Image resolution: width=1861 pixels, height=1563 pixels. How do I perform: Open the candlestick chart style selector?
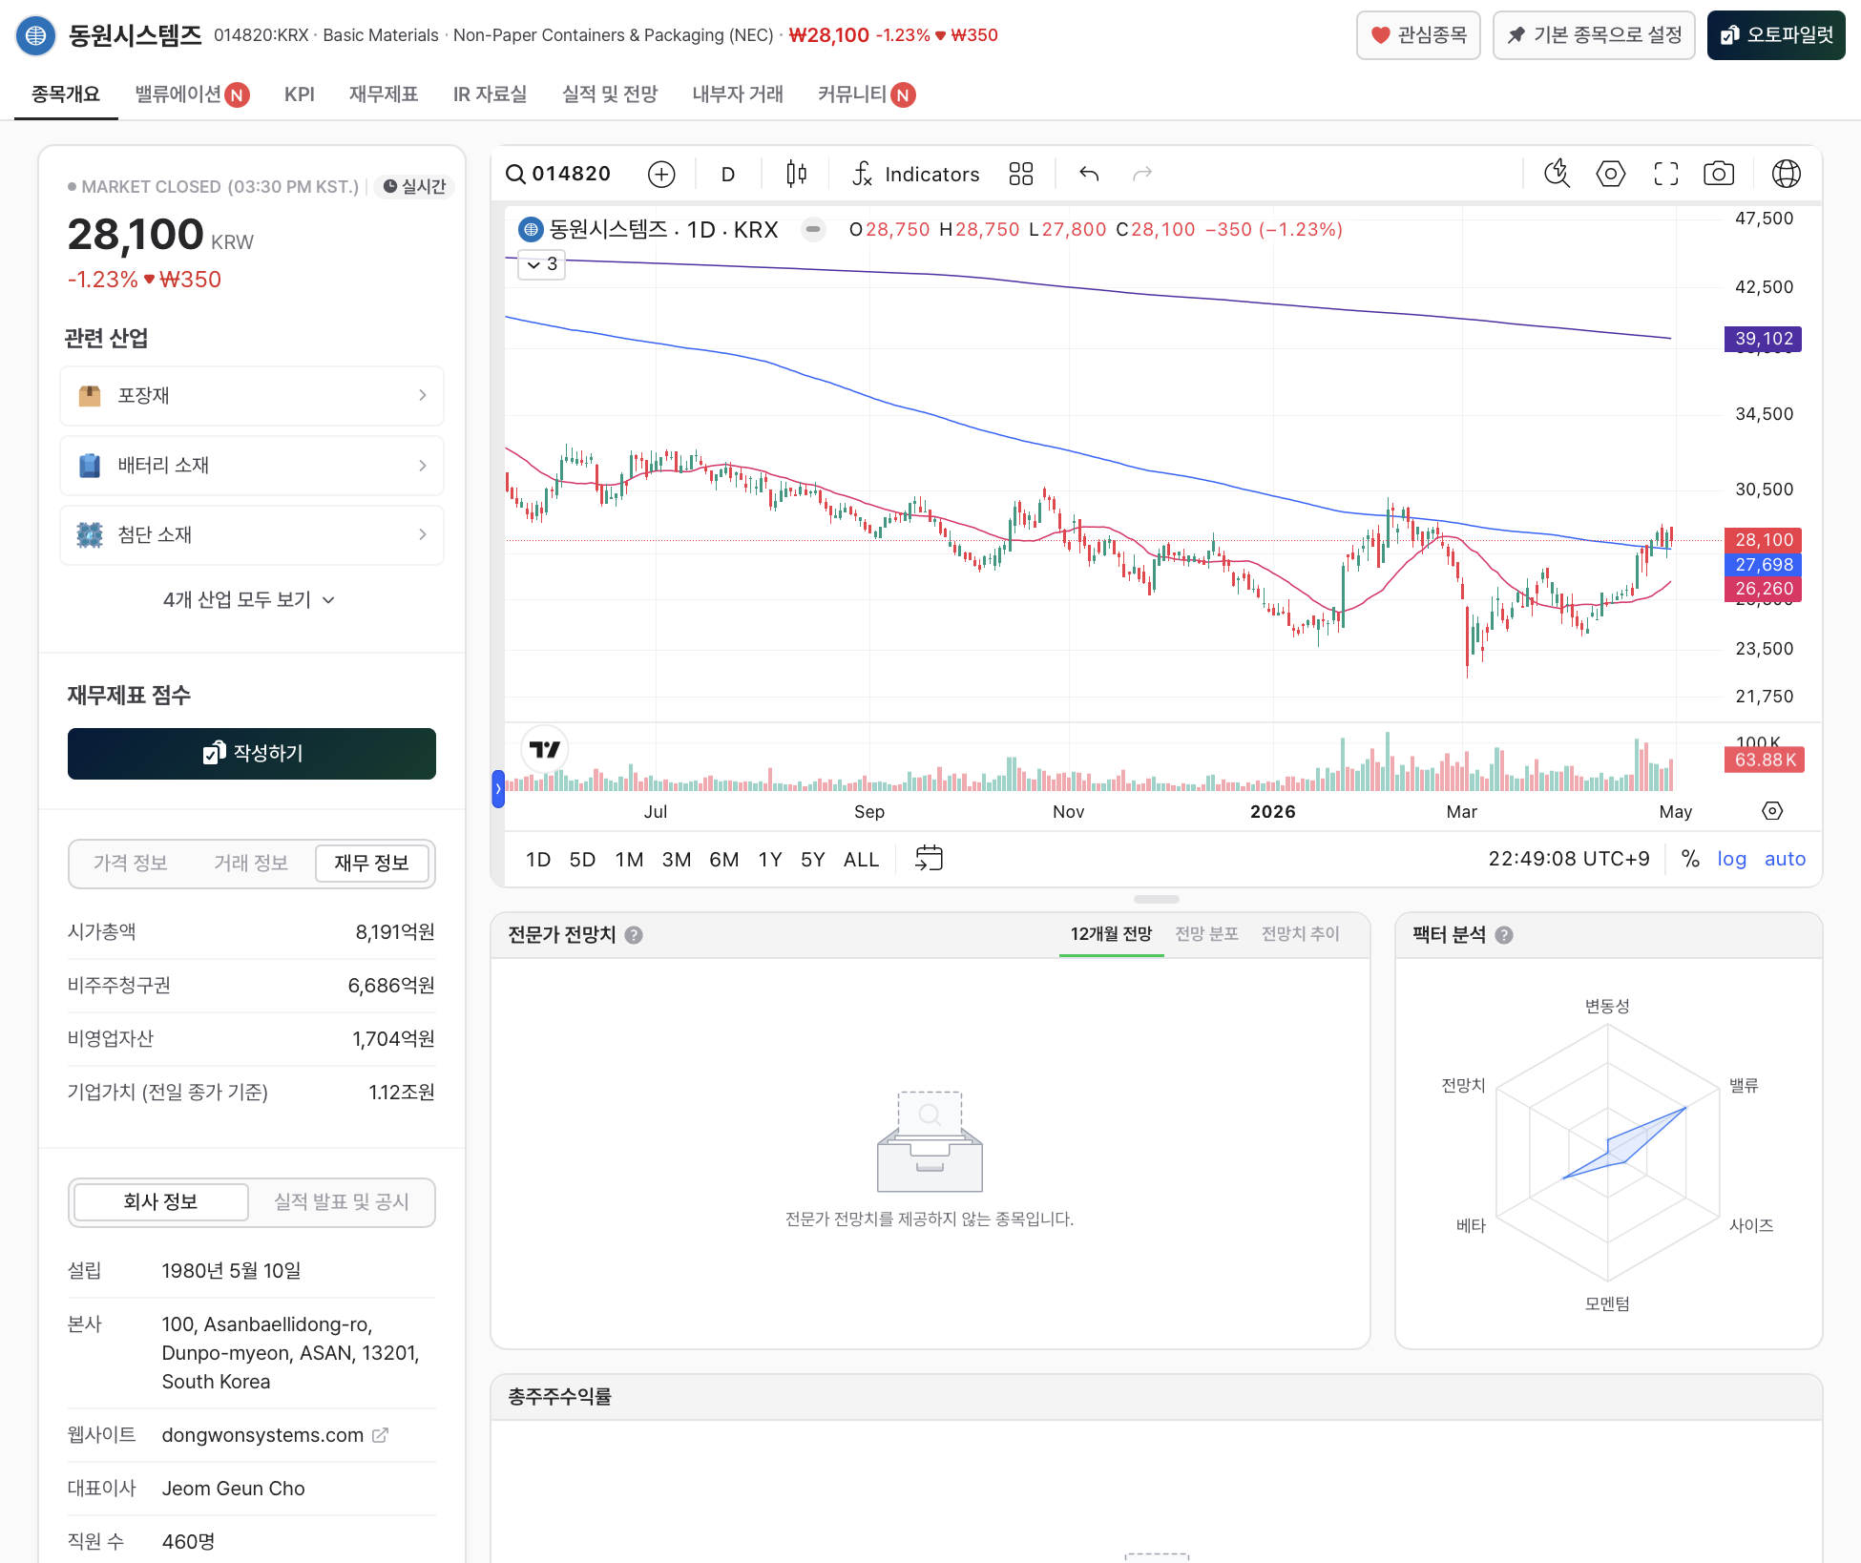797,174
